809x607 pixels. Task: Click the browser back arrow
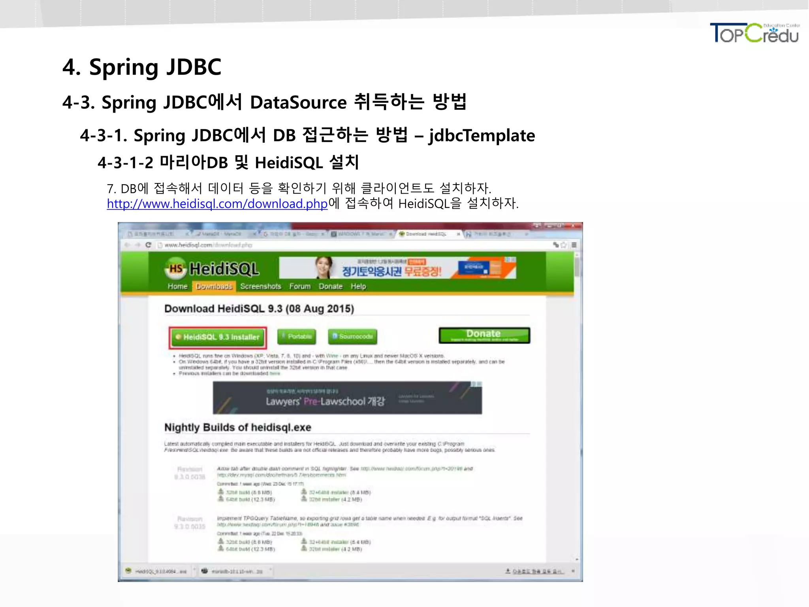(127, 245)
